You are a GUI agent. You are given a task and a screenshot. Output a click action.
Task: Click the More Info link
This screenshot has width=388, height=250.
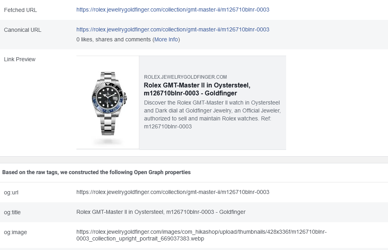coord(166,39)
